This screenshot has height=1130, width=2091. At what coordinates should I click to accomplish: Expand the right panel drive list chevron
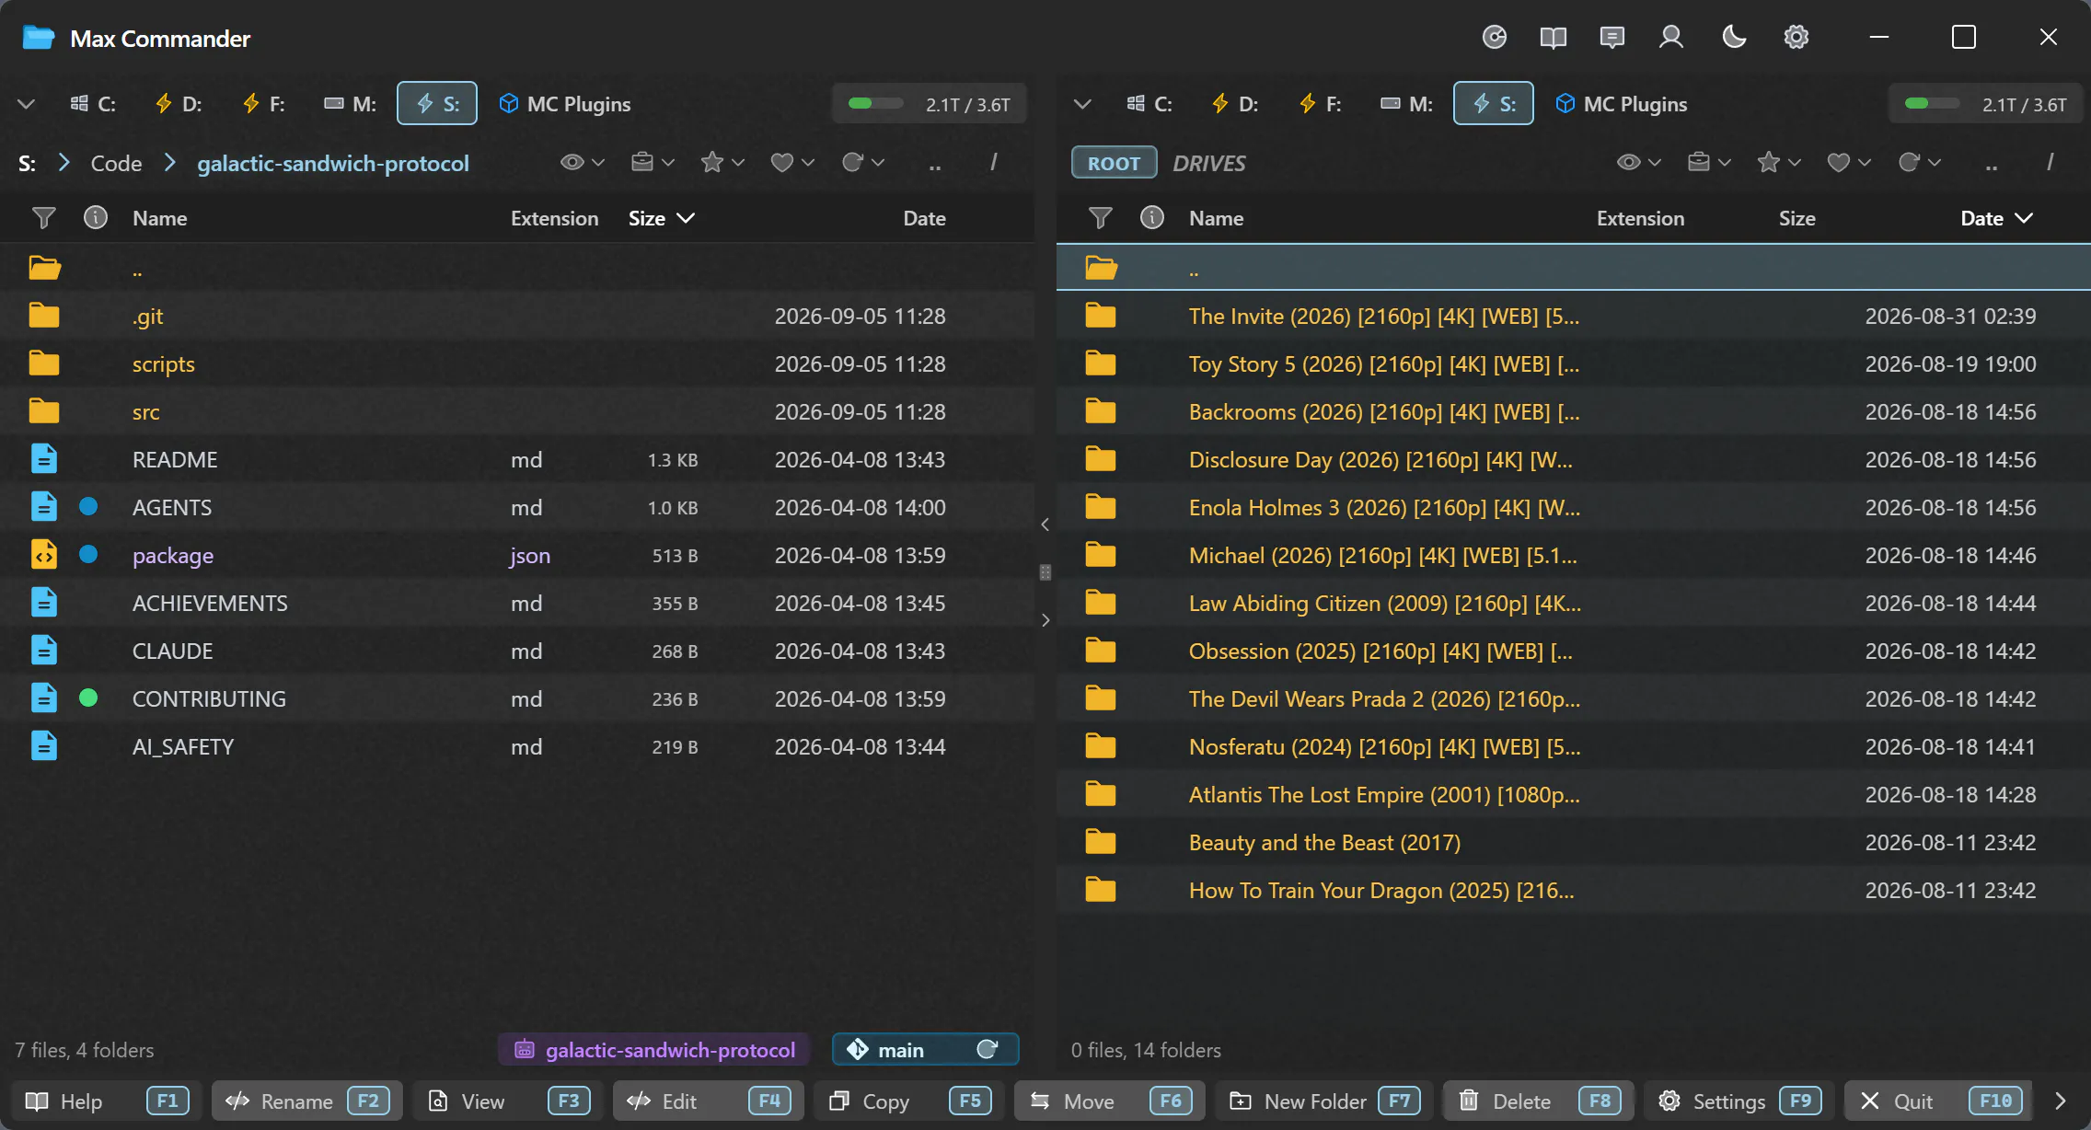pyautogui.click(x=1083, y=104)
